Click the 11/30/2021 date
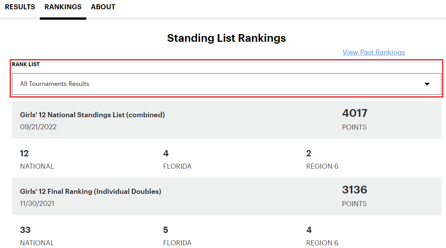The image size is (446, 248). click(37, 204)
